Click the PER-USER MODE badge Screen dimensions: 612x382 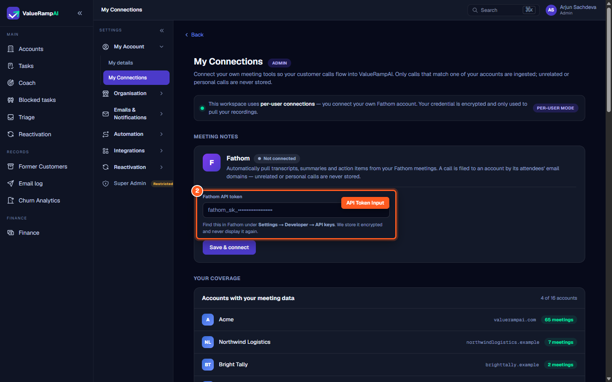pyautogui.click(x=555, y=108)
